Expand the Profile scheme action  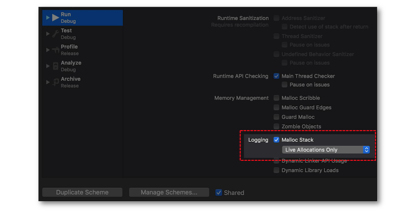tap(48, 50)
